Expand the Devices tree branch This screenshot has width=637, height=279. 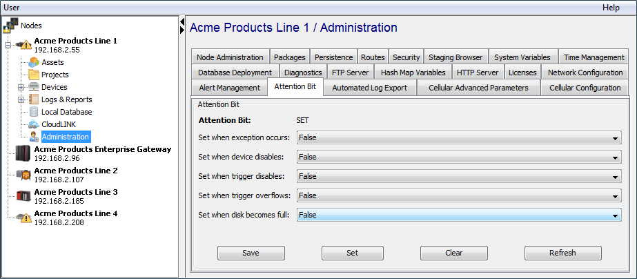(x=21, y=88)
